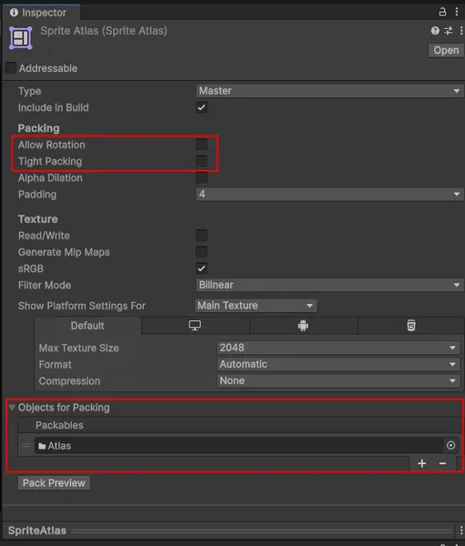Screen dimensions: 465x546
Task: Open the Sprite Atlas help reference icon
Action: [x=435, y=31]
